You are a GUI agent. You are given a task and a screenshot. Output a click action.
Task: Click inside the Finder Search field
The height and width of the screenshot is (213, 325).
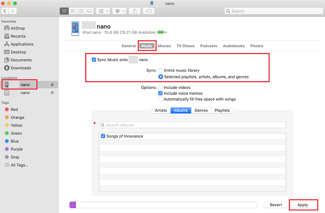coord(274,11)
